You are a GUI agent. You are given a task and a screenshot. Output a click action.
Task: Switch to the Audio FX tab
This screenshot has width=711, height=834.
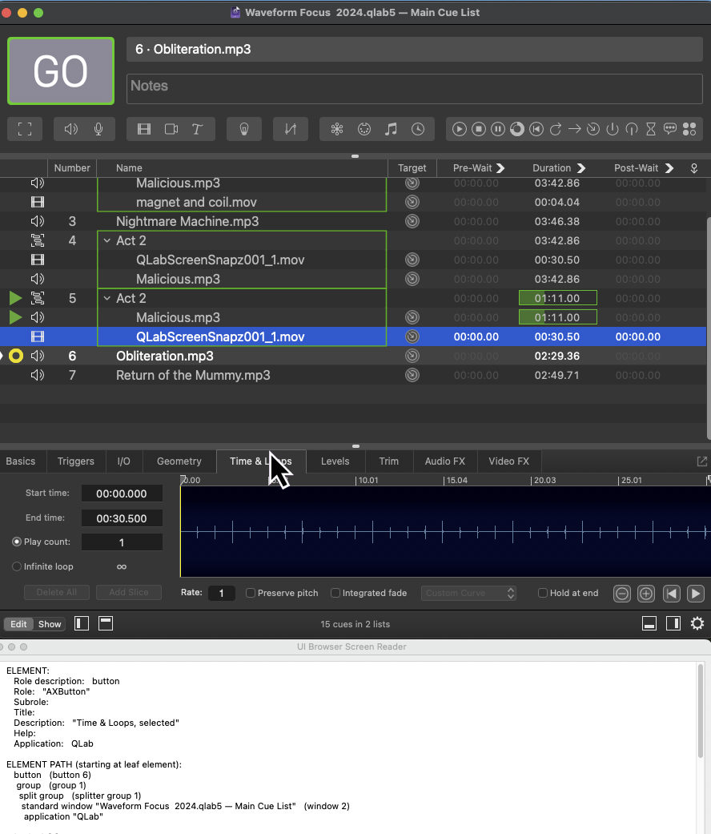point(444,461)
